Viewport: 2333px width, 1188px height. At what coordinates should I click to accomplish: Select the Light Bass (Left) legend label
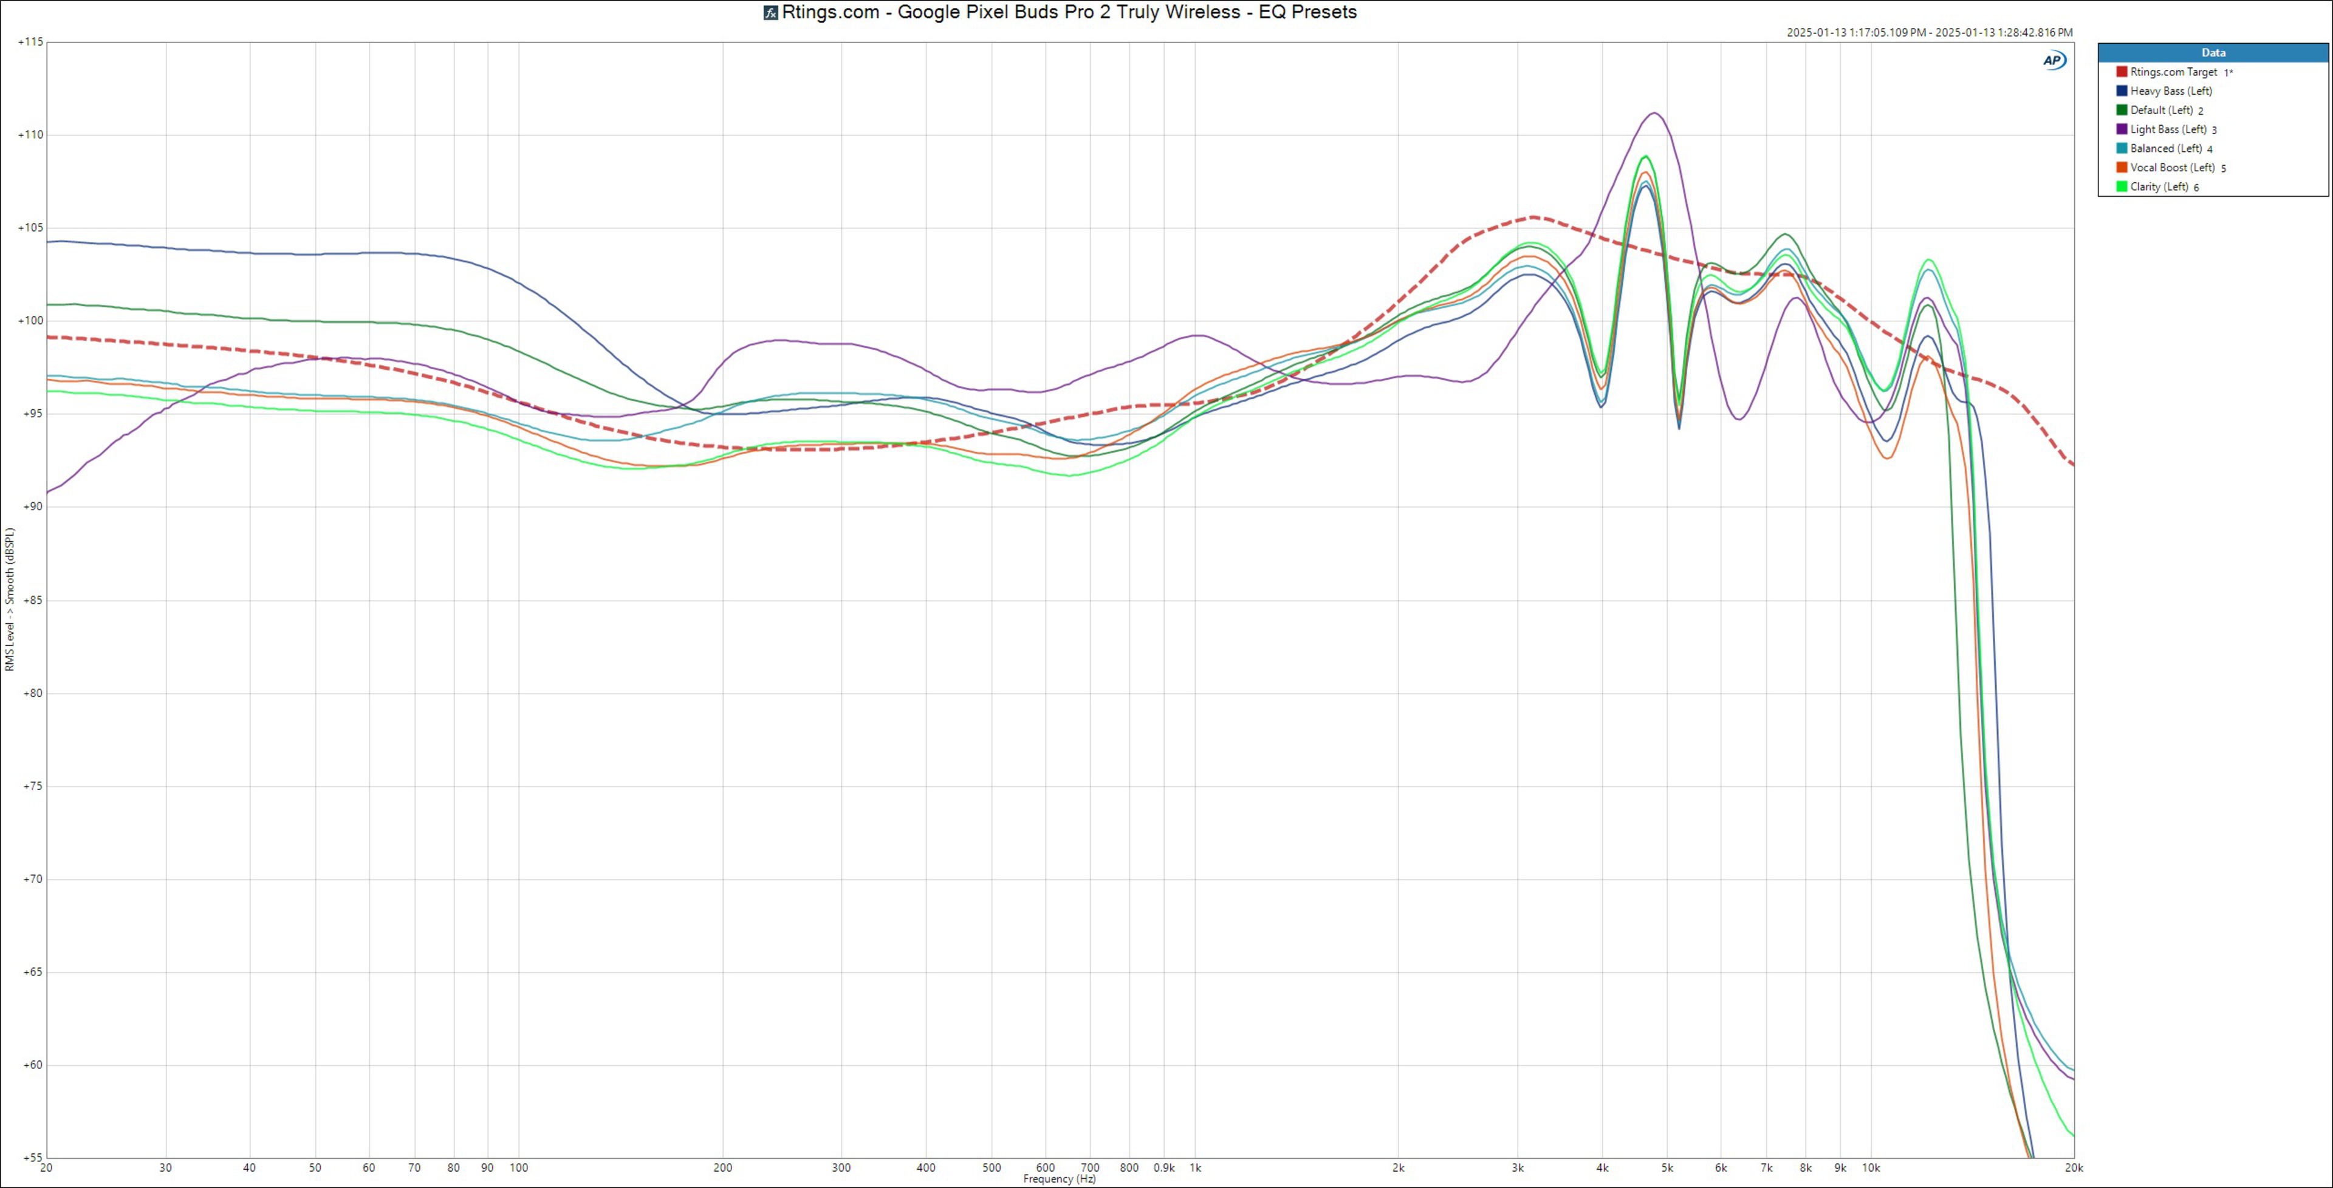2168,129
